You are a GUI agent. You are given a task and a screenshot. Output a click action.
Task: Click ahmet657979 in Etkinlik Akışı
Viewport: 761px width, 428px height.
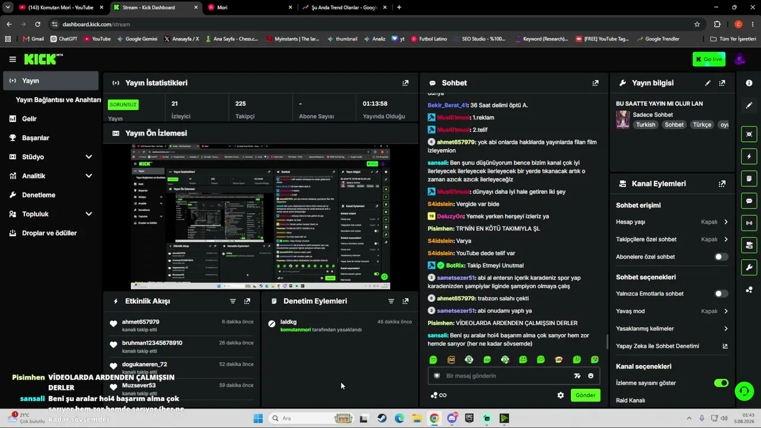140,322
